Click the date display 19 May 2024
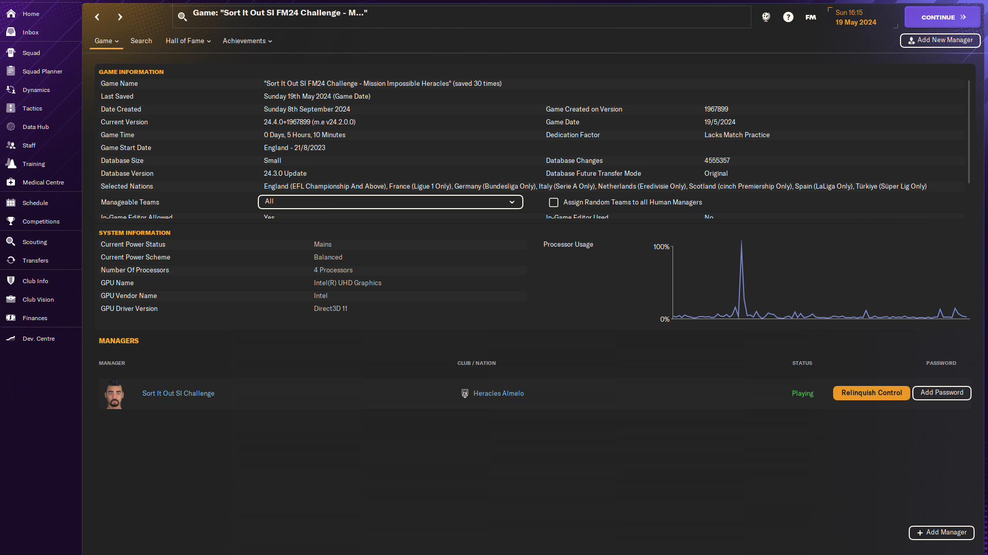The height and width of the screenshot is (555, 988). 856,23
